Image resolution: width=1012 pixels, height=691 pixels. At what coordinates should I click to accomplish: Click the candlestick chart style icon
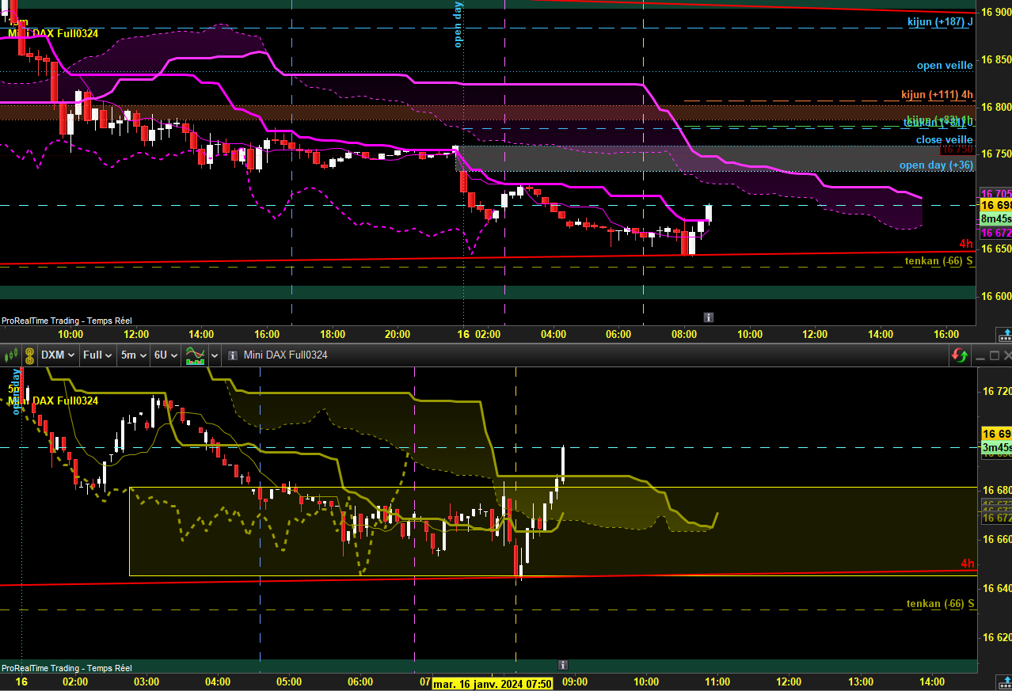[12, 355]
